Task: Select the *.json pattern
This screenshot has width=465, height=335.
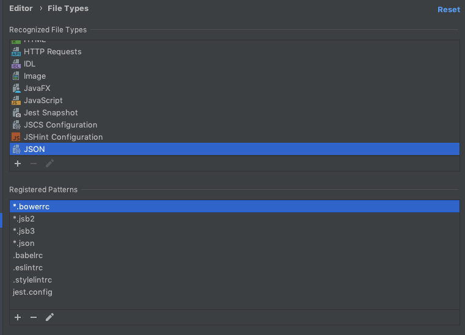Action: [x=234, y=243]
